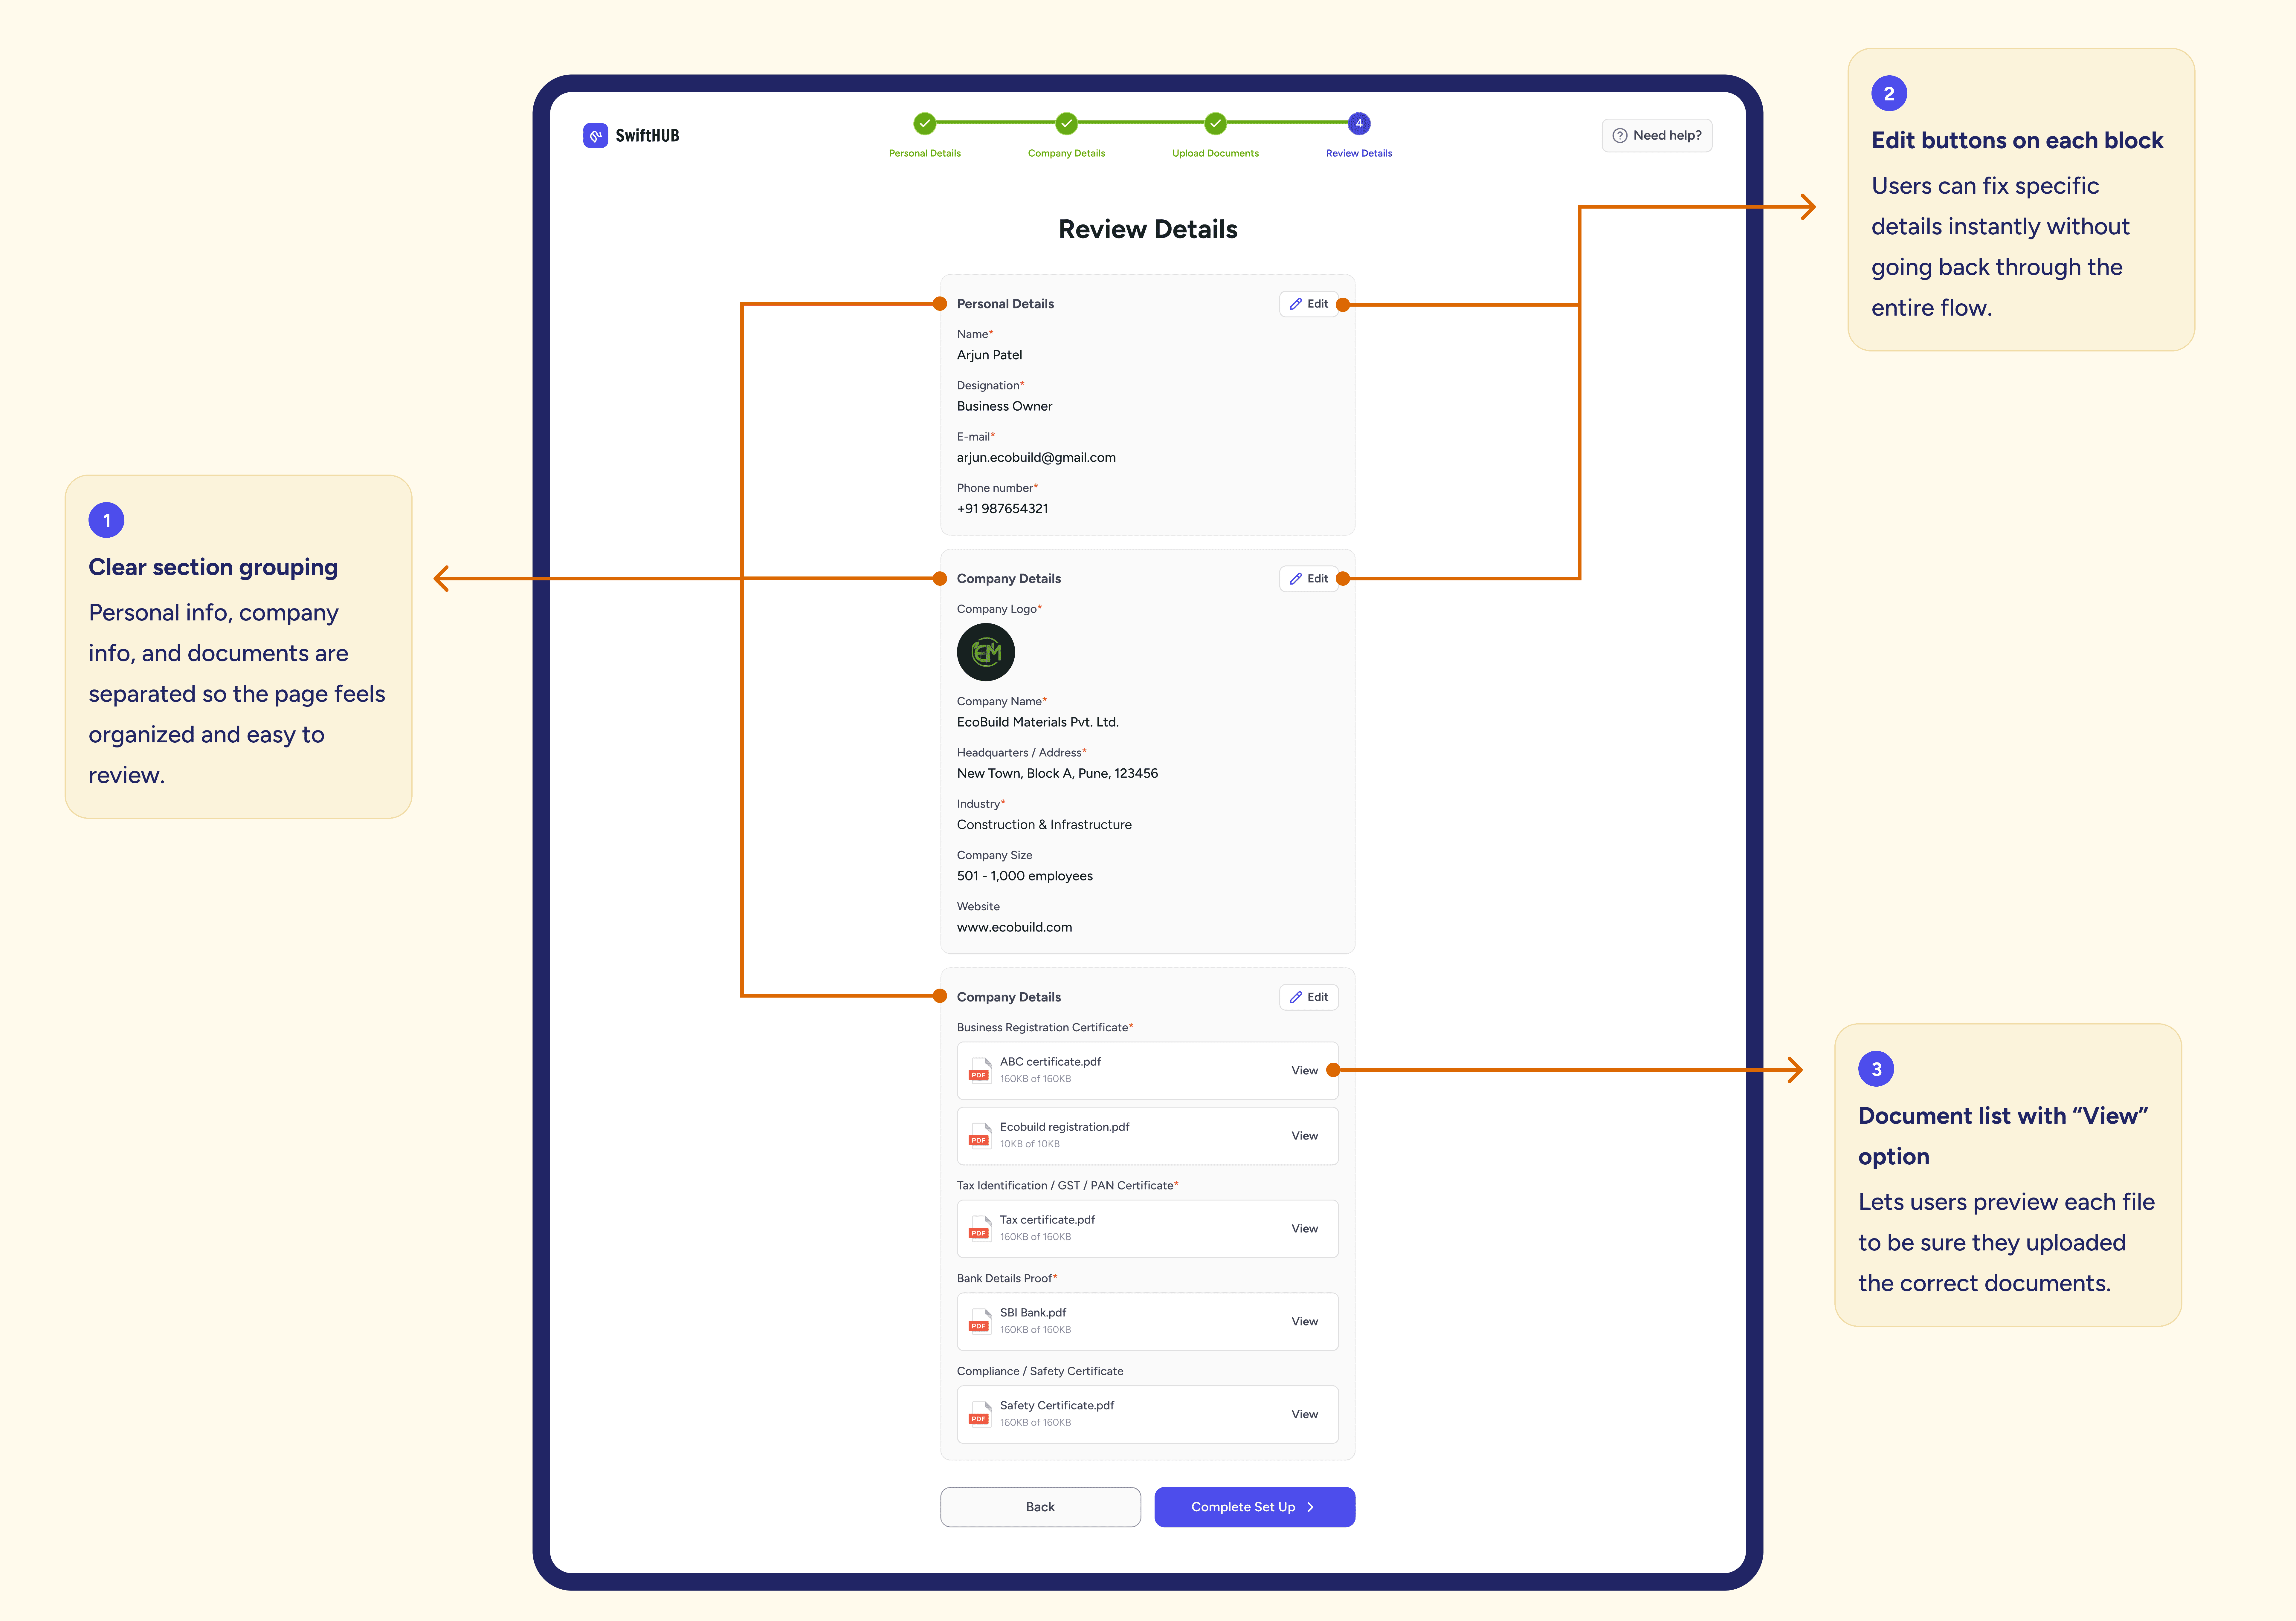
Task: View ABC certificate.pdf
Action: point(1304,1070)
